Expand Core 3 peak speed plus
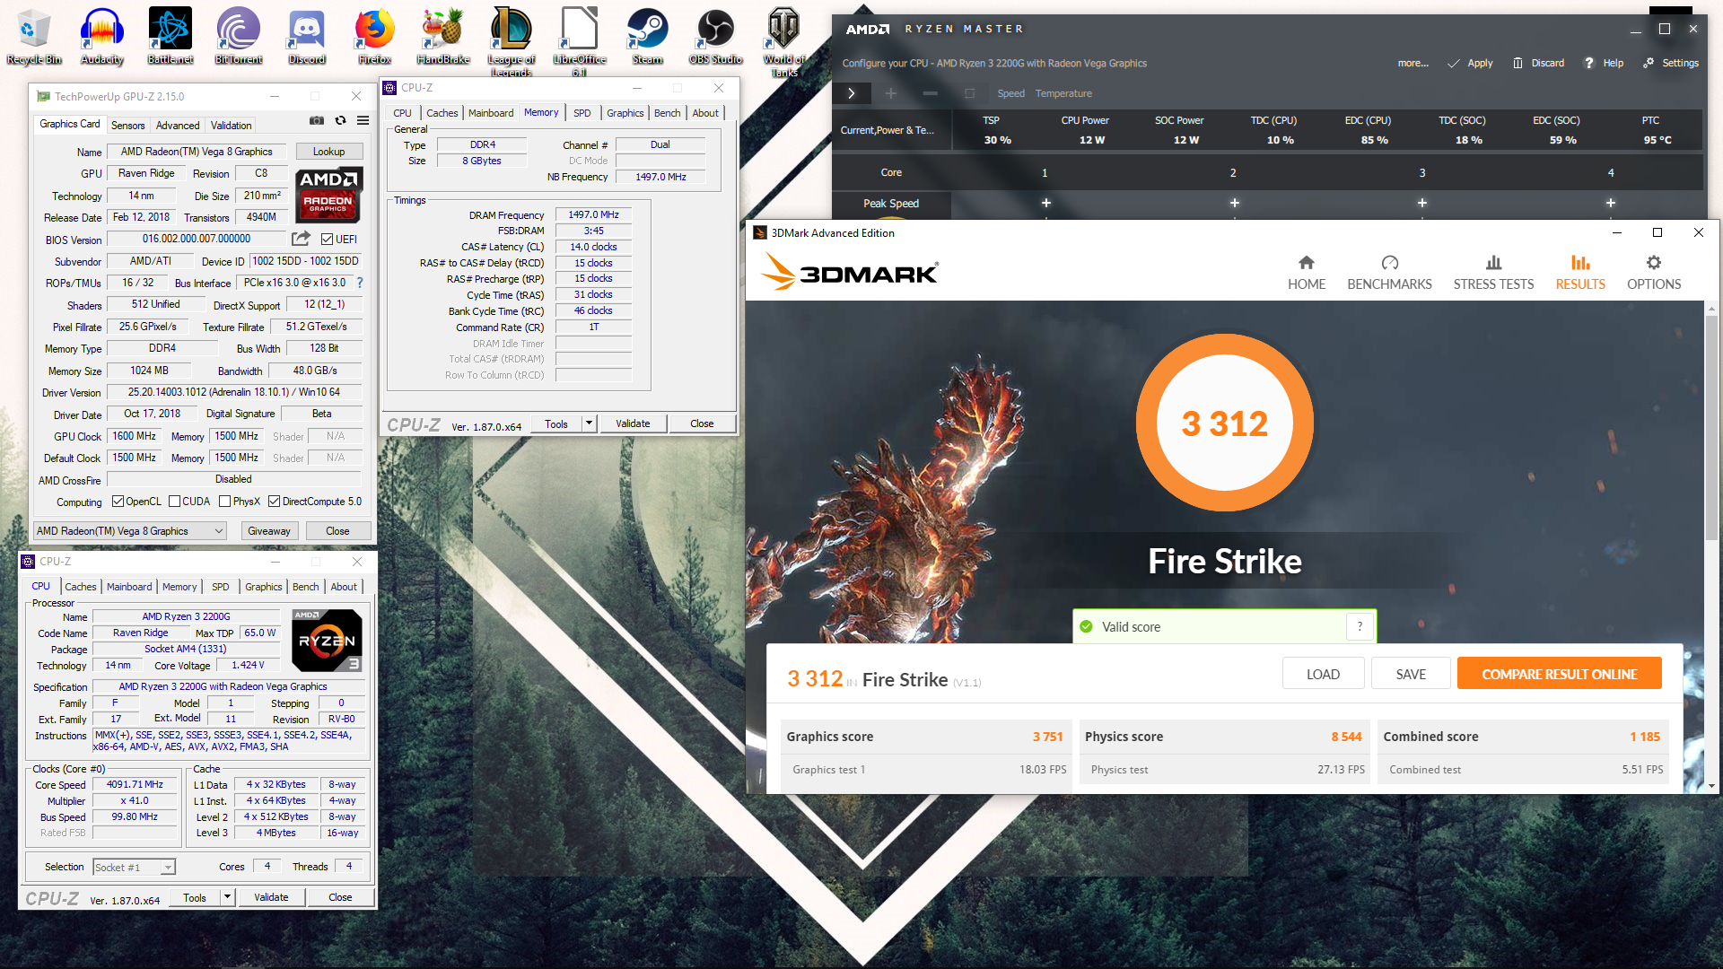 tap(1422, 204)
